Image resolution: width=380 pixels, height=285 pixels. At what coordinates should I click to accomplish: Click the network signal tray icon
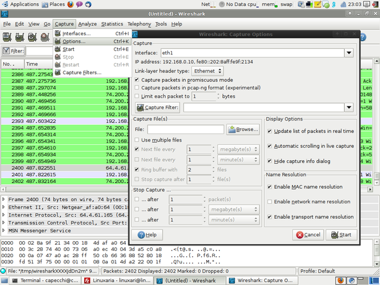pos(343,4)
